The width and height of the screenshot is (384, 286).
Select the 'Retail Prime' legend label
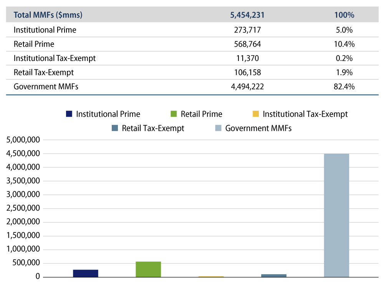point(202,114)
